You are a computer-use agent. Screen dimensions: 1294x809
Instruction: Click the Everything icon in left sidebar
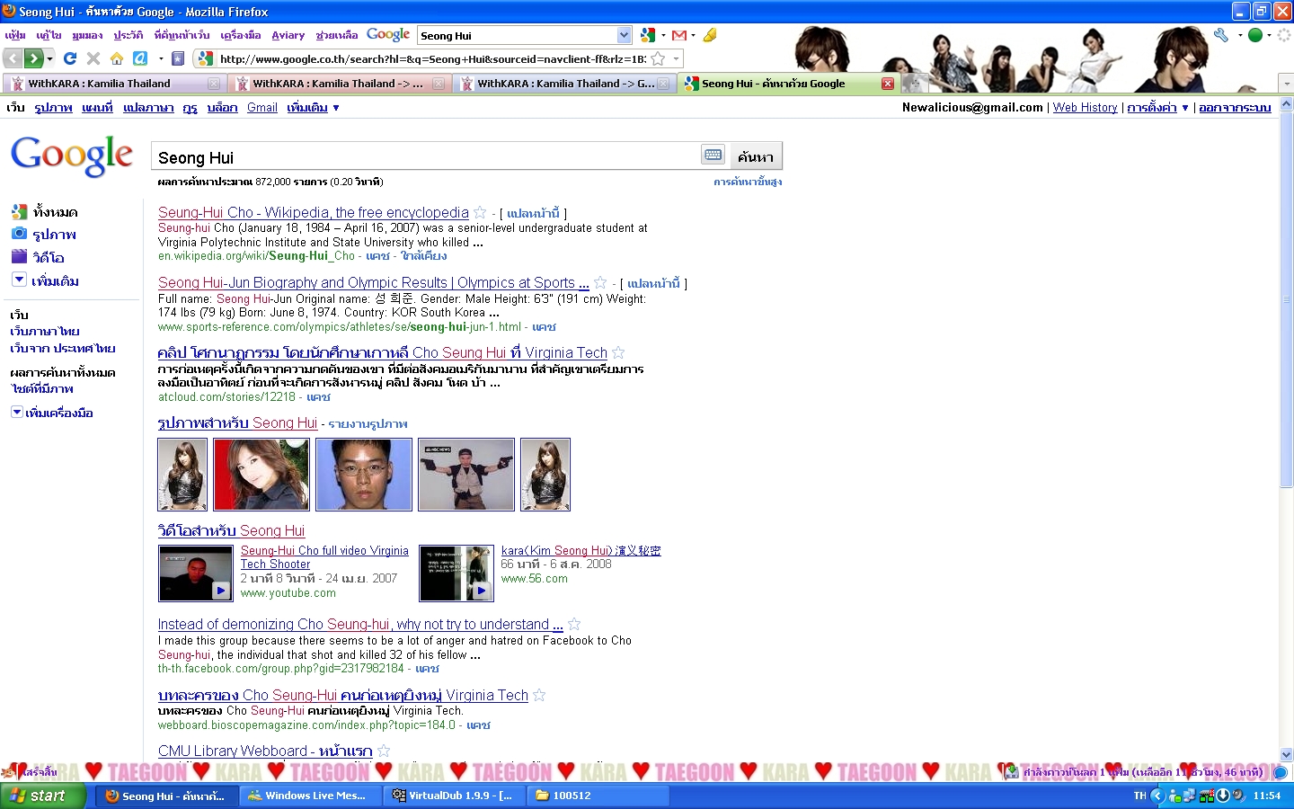(x=19, y=211)
